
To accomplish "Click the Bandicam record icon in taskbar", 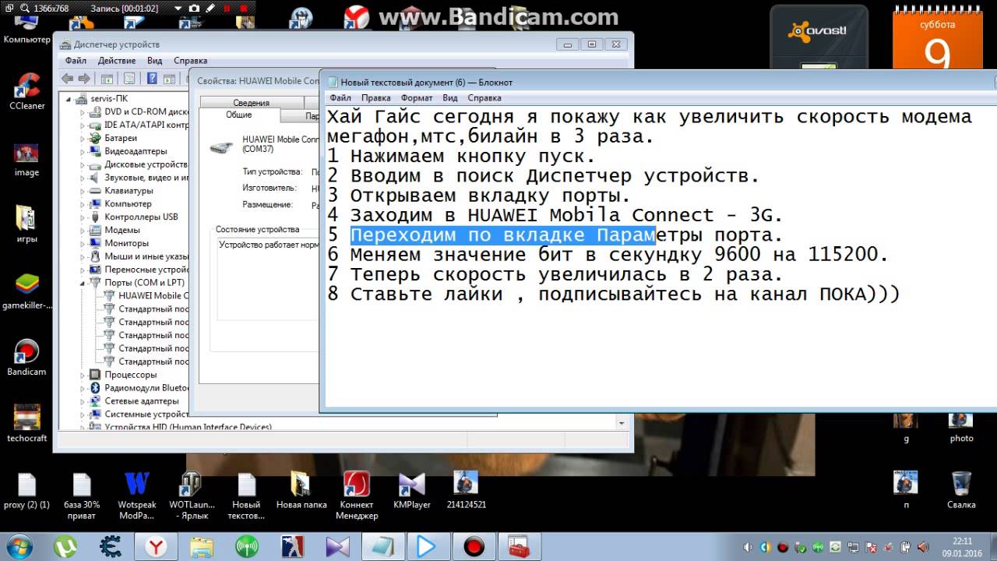I will 474,546.
